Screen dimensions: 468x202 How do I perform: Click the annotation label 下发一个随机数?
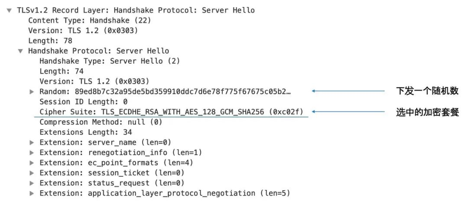pos(427,91)
